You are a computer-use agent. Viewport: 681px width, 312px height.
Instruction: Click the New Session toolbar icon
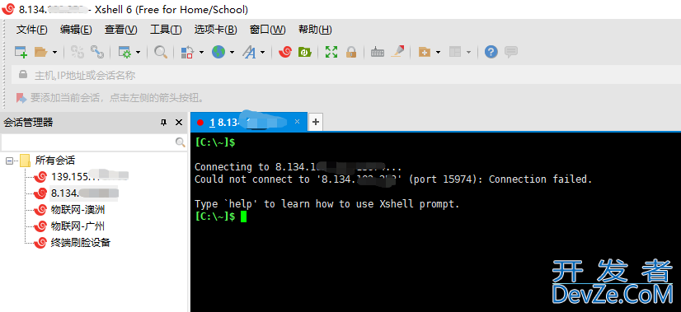click(21, 52)
